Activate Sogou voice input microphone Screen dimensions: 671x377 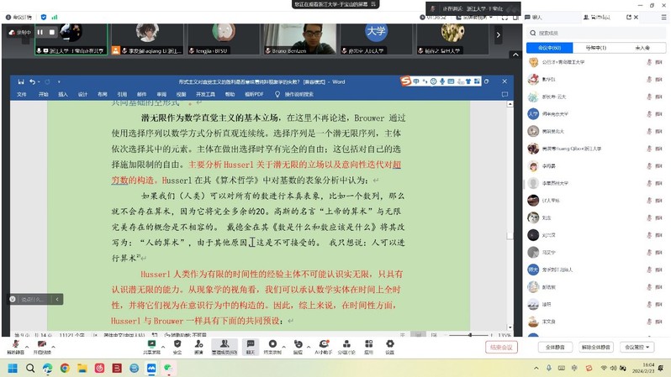click(442, 81)
